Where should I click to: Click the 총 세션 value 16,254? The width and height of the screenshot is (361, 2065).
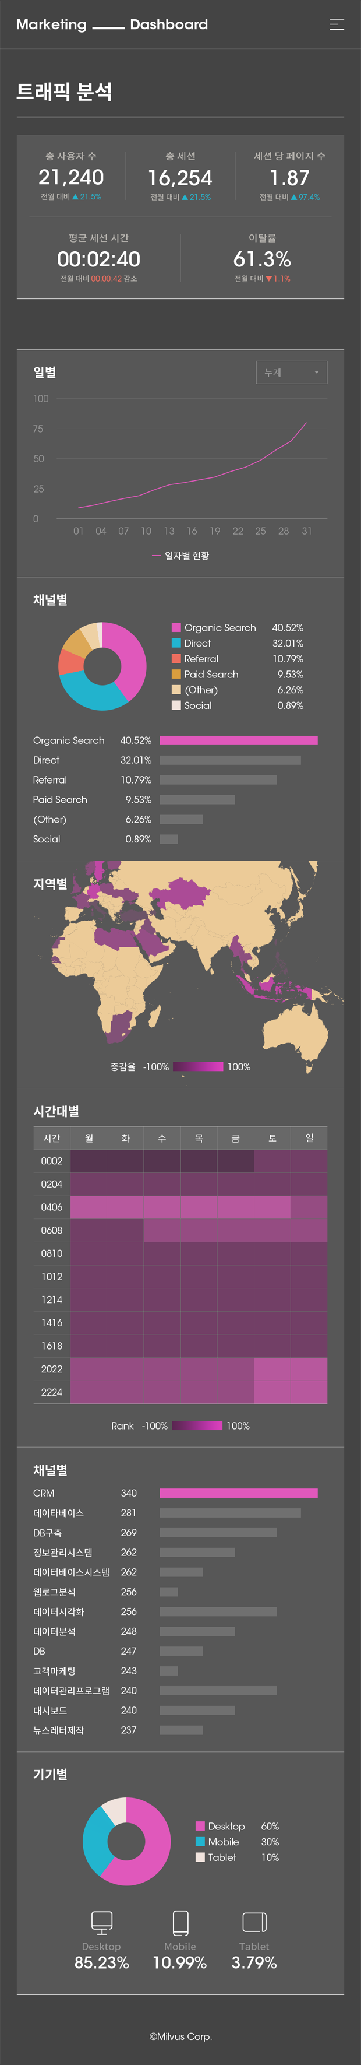pos(180,177)
